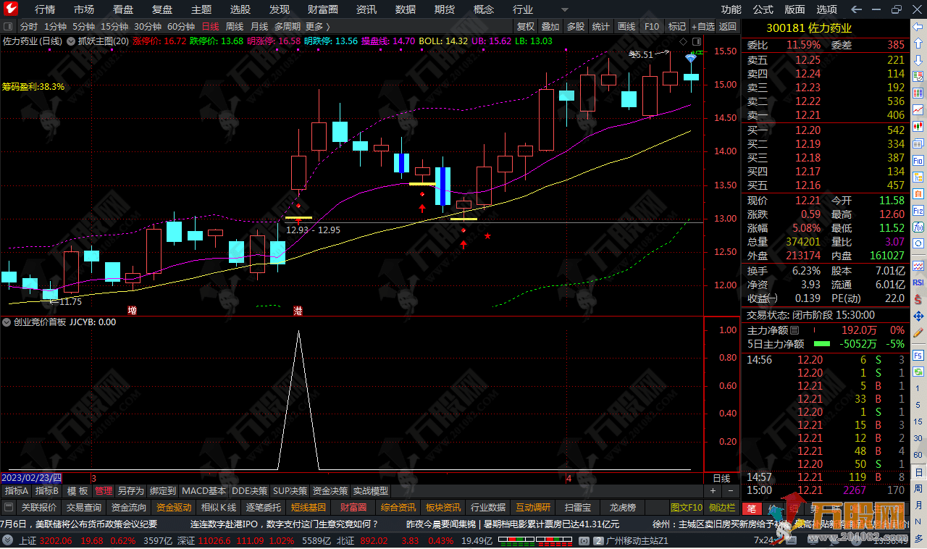Image resolution: width=927 pixels, height=549 pixels.
Task: Click the double-chevron icon before 上证
Action: (8, 540)
